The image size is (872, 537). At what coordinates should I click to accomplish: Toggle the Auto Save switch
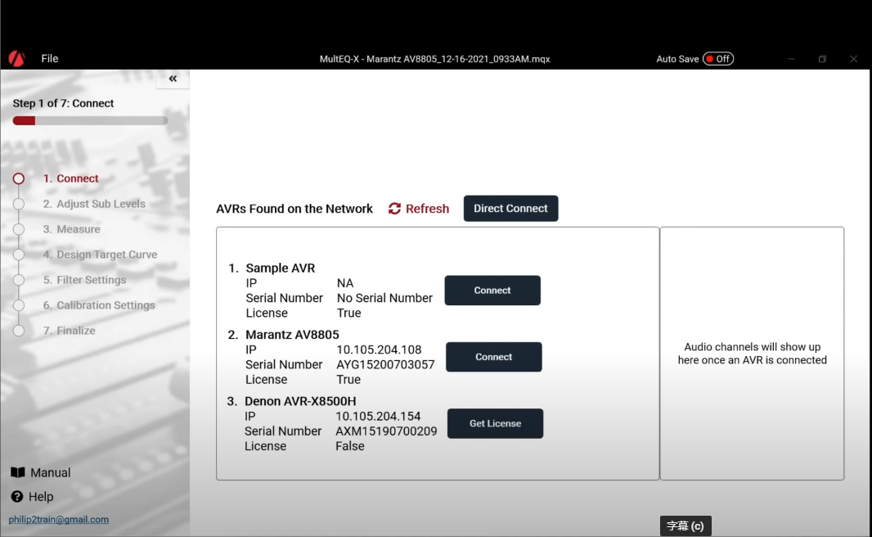pyautogui.click(x=718, y=59)
